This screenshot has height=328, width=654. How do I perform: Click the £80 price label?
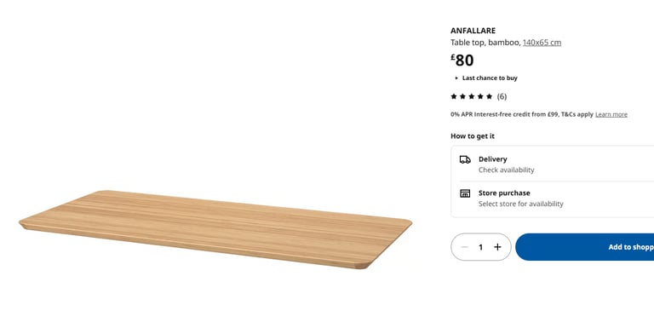click(462, 60)
